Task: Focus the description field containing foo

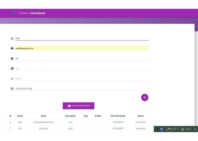Action: click(82, 59)
